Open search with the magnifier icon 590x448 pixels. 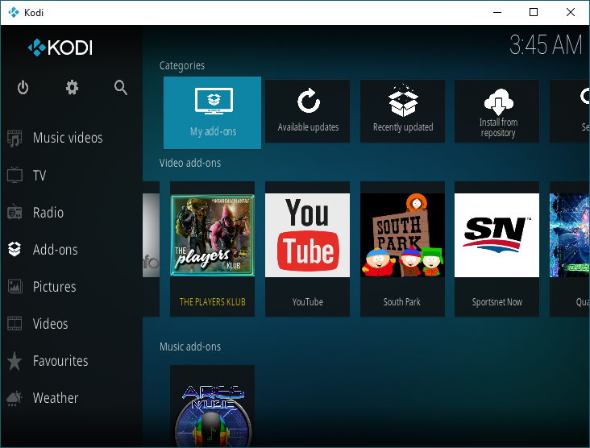point(121,88)
